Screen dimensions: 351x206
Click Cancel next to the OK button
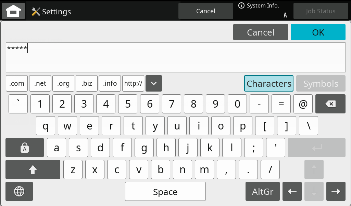260,32
